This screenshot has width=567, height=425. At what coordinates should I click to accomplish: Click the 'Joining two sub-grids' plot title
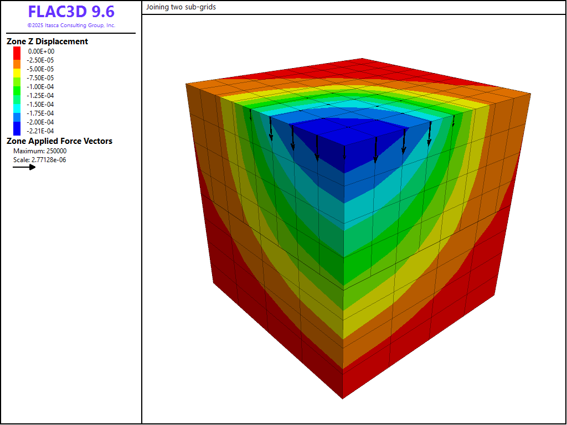coord(181,8)
